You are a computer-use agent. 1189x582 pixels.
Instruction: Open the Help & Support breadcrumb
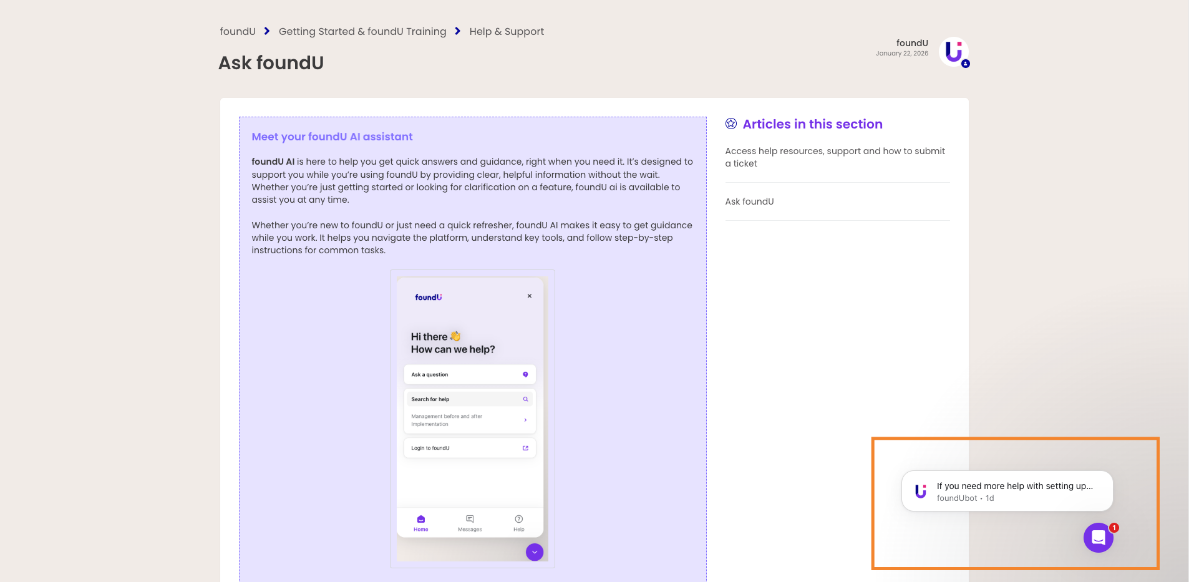tap(507, 31)
